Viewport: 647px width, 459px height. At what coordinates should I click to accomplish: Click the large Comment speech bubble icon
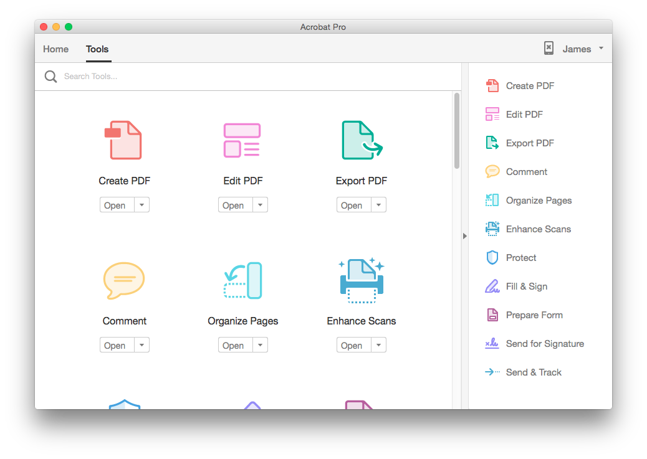[124, 280]
